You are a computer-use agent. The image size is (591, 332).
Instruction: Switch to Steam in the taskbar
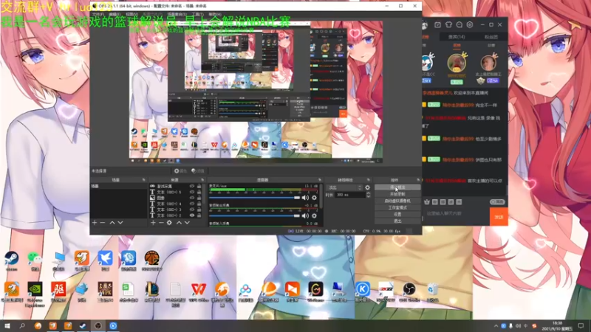click(83, 325)
